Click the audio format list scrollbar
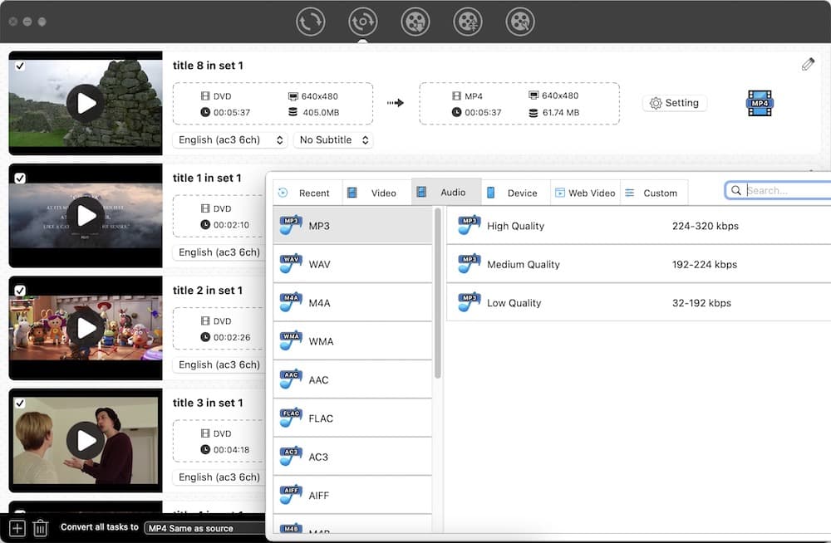The image size is (831, 543). coord(438,293)
